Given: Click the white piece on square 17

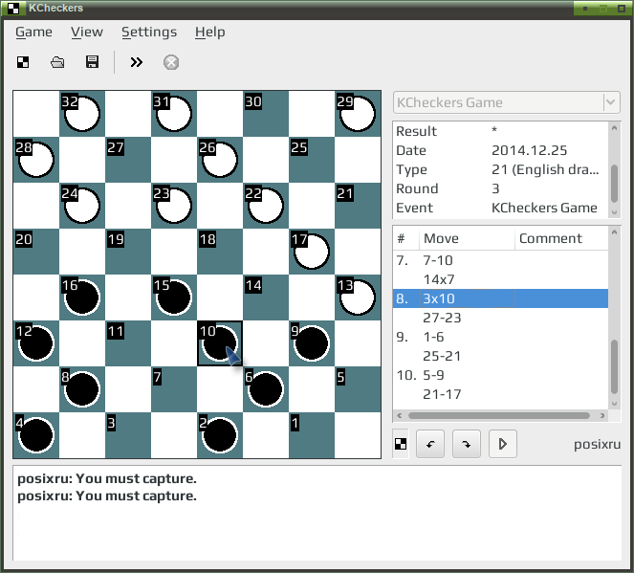Looking at the screenshot, I should (x=312, y=252).
